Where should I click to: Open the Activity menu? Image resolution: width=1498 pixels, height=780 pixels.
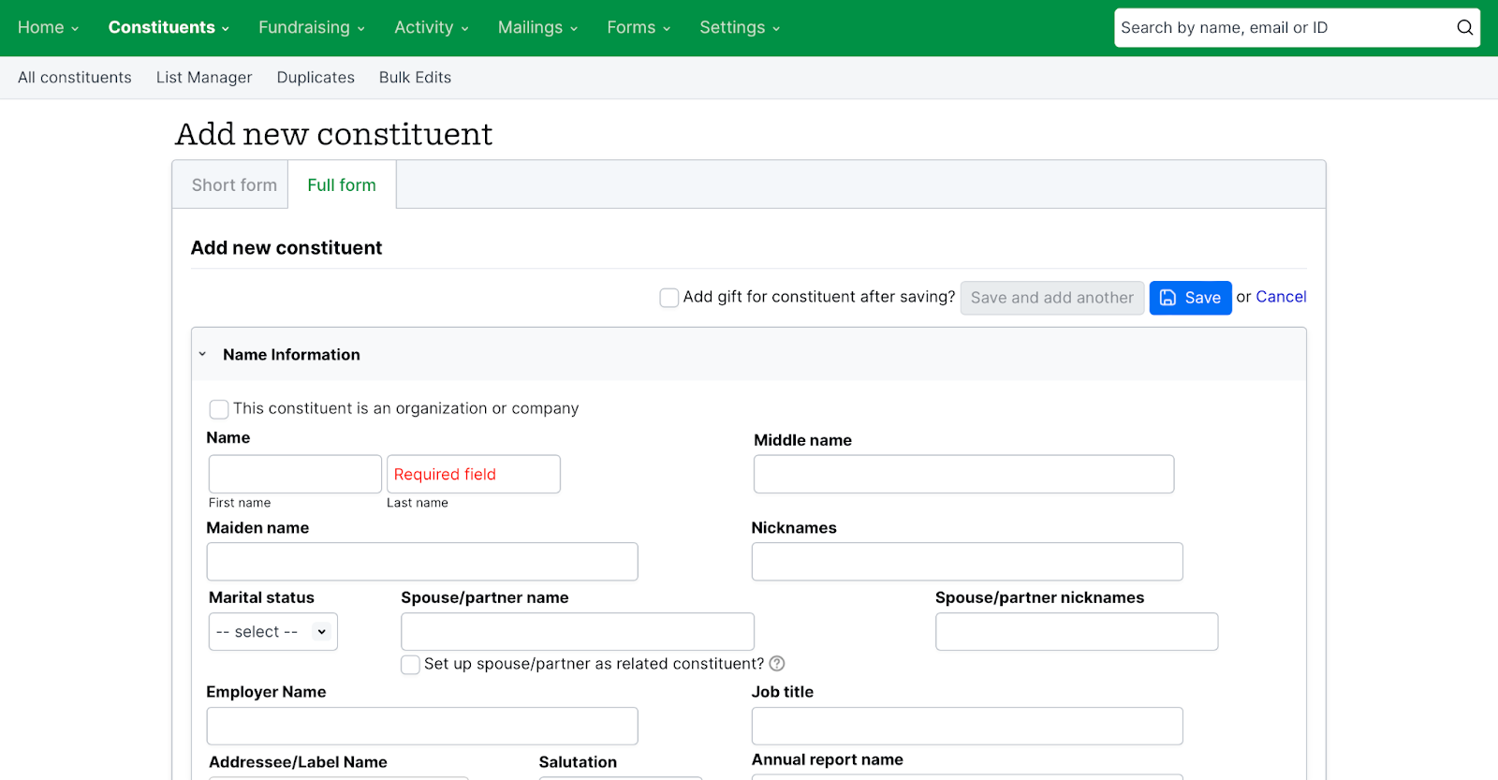pyautogui.click(x=432, y=28)
